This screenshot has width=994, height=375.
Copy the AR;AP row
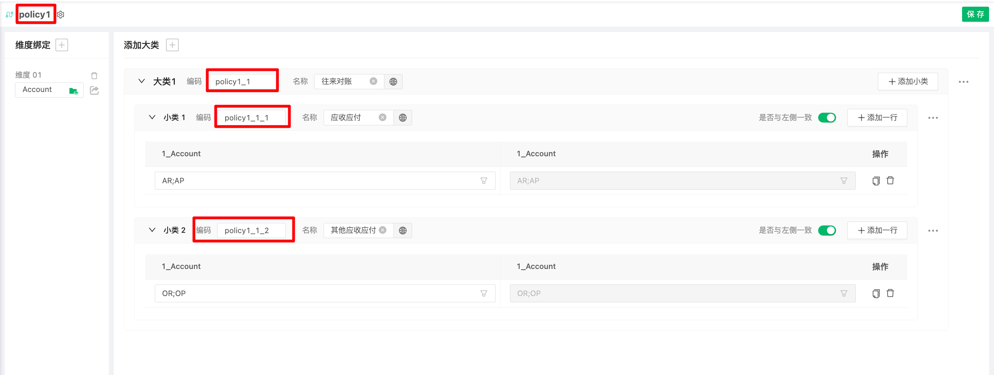coord(876,181)
